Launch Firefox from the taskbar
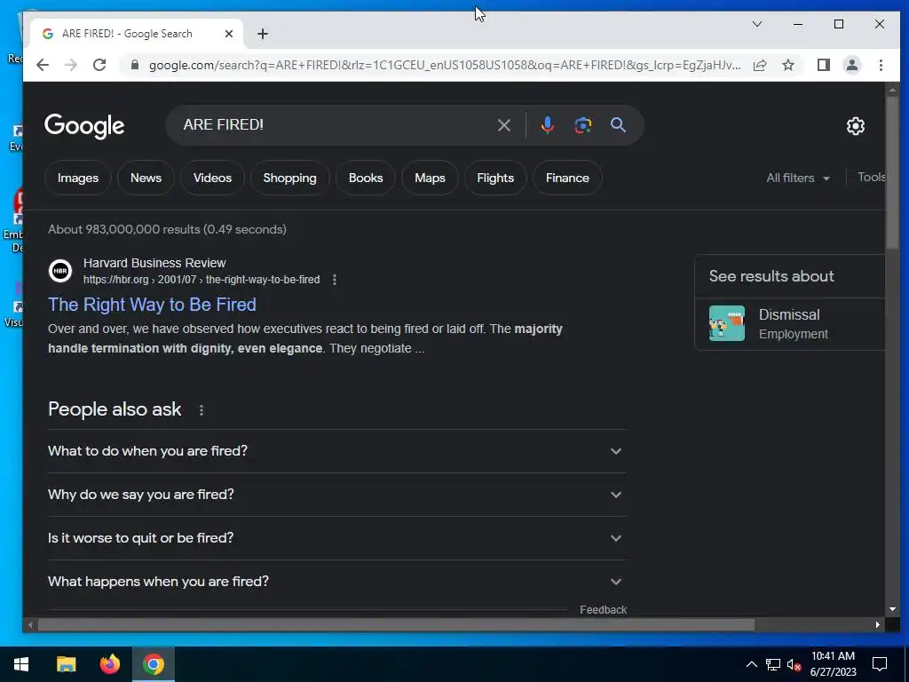Screen dimensions: 909x682 (x=109, y=664)
